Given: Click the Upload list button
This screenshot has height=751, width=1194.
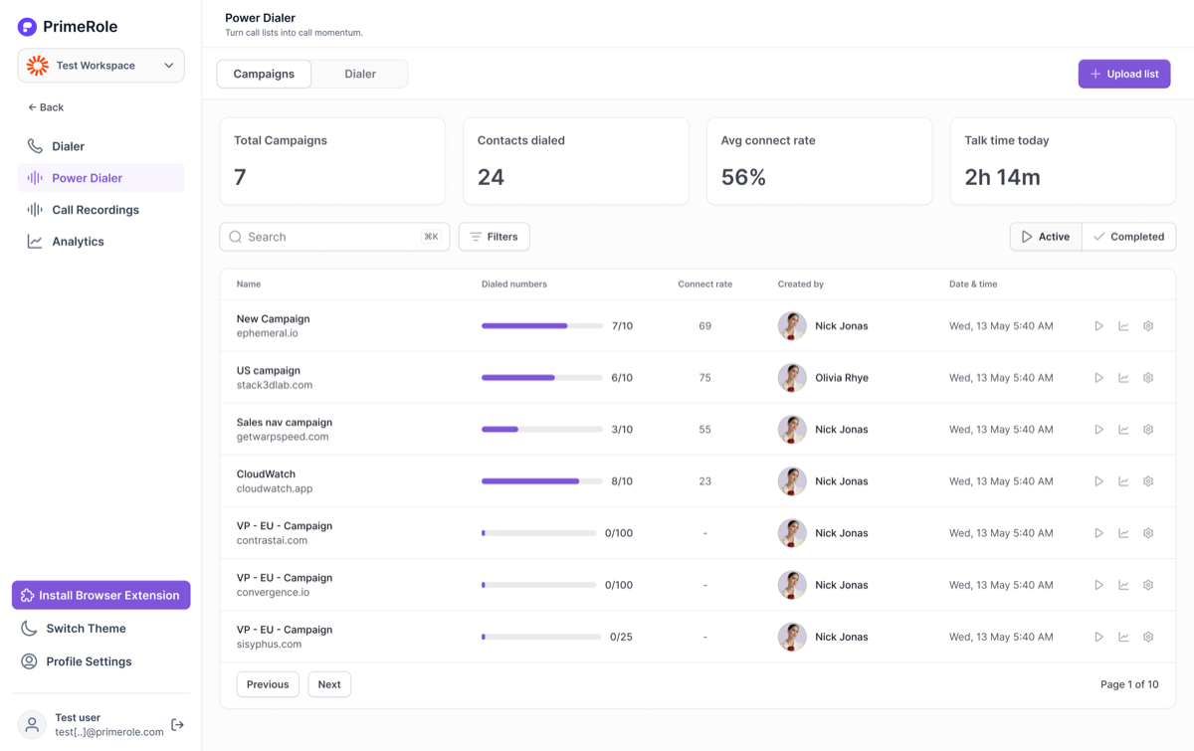Looking at the screenshot, I should click(x=1124, y=74).
